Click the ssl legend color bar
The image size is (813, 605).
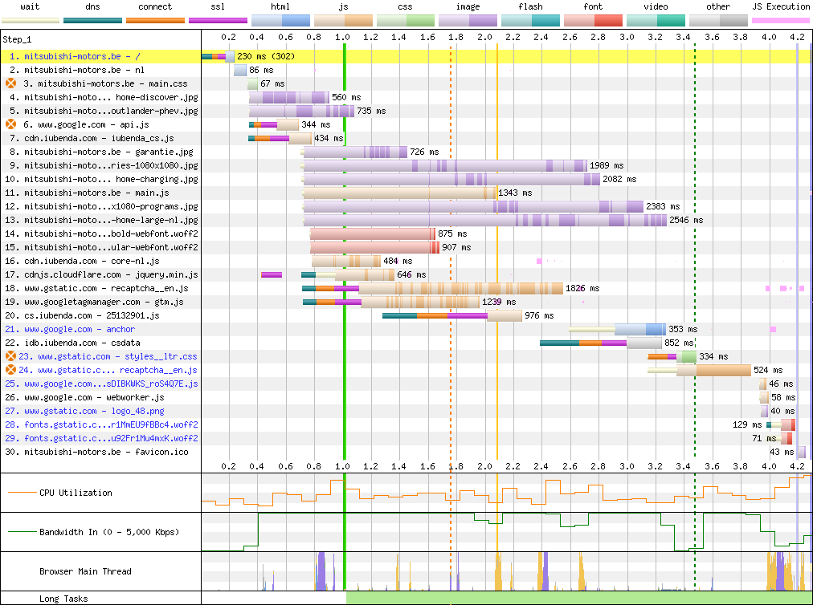[218, 21]
